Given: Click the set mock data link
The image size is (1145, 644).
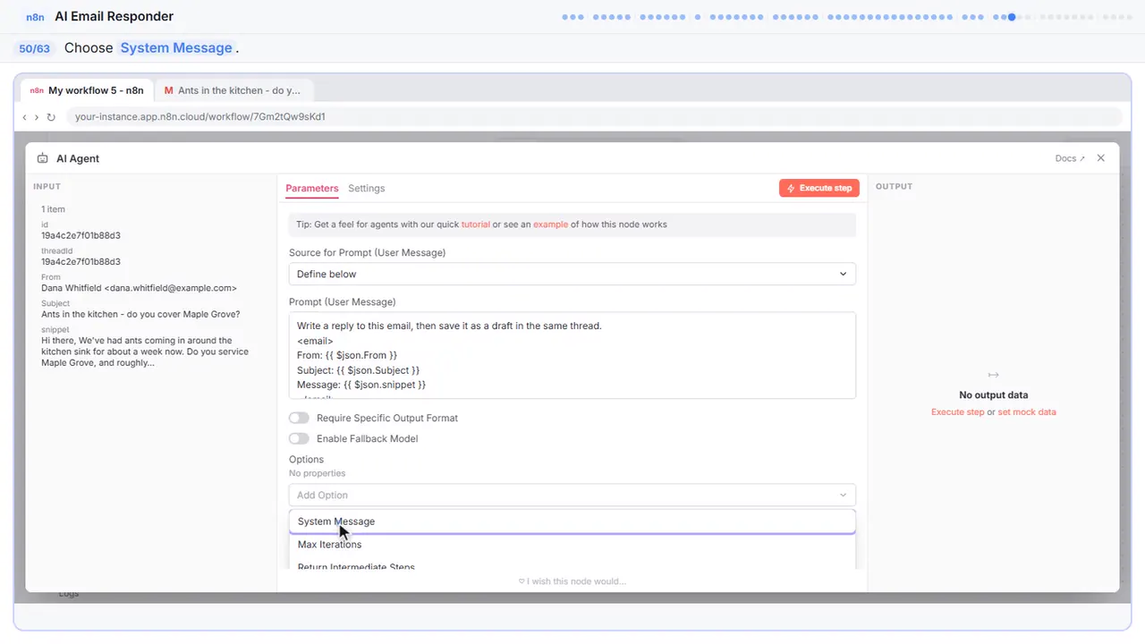Looking at the screenshot, I should [1027, 412].
